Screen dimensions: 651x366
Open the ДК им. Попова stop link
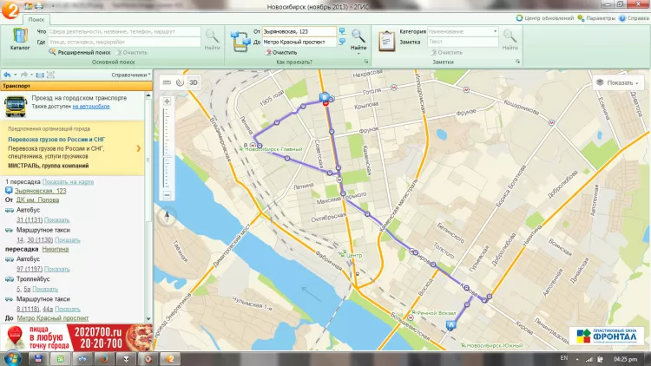click(x=37, y=200)
